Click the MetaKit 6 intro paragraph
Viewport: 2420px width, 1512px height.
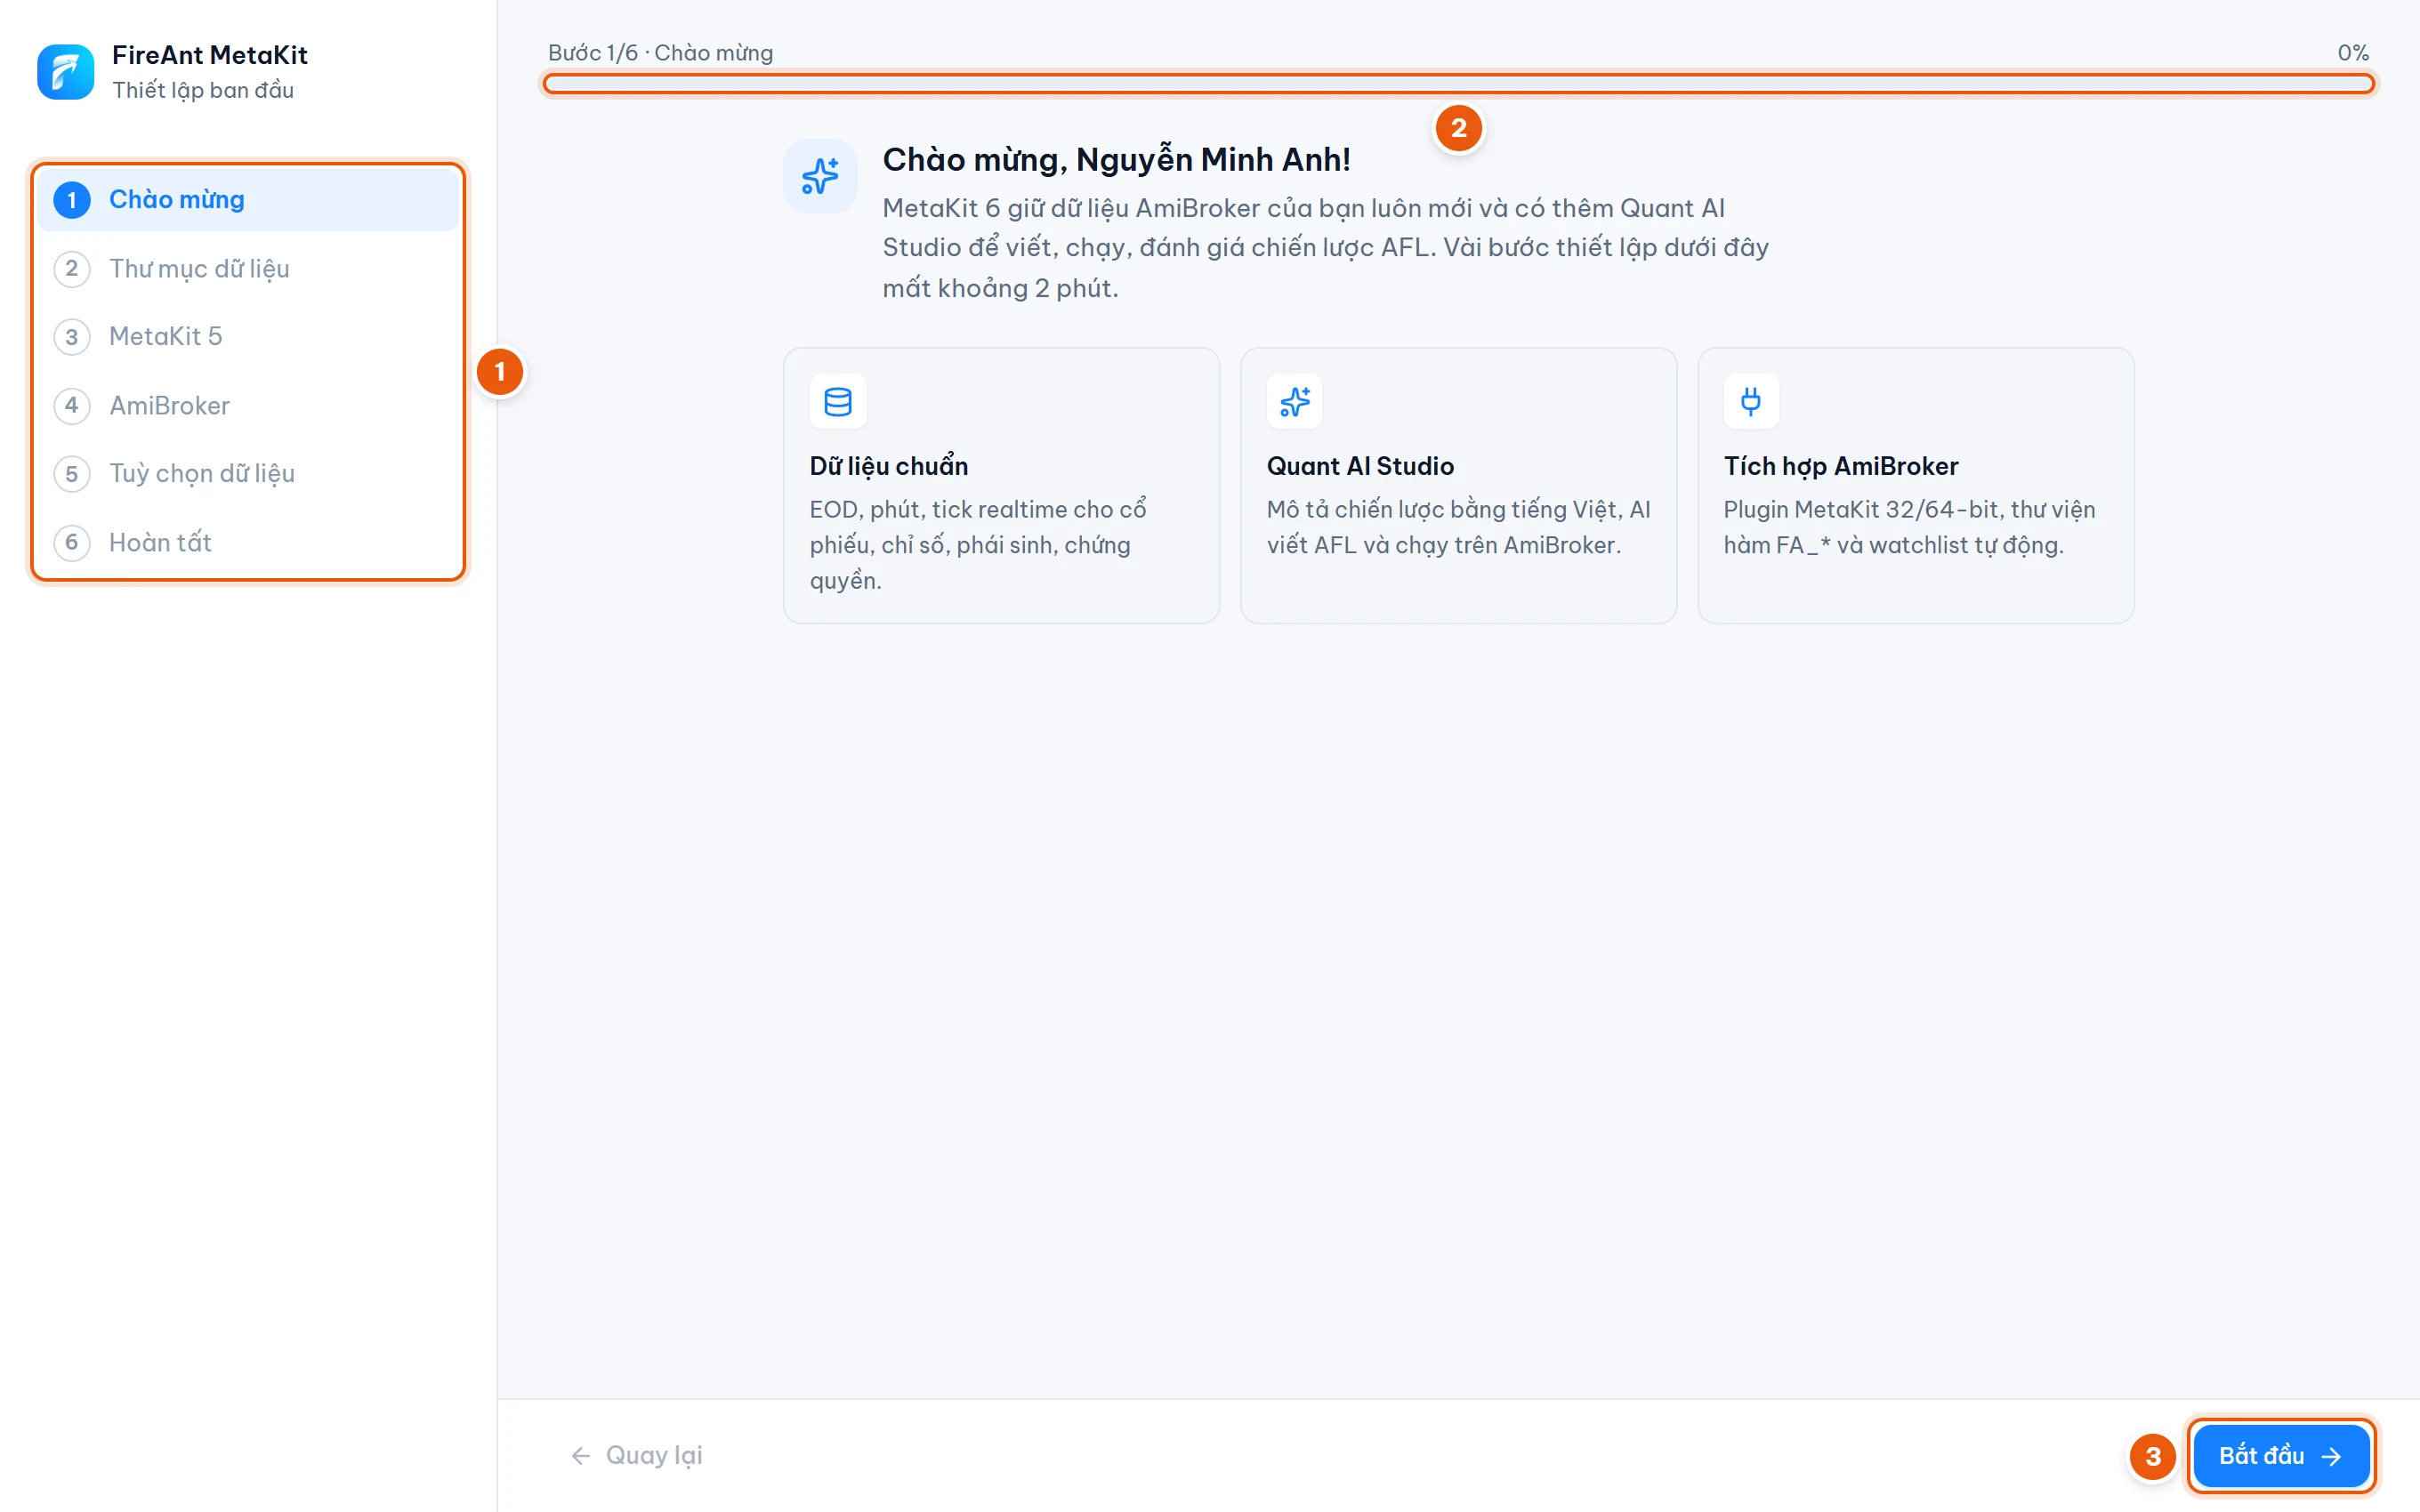(1325, 248)
